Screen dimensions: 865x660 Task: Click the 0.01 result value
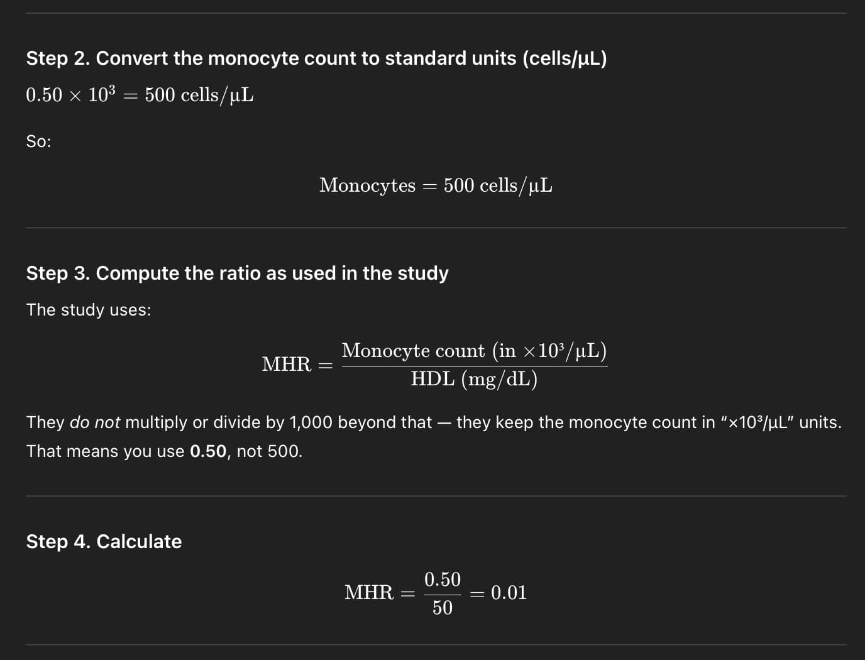(509, 593)
